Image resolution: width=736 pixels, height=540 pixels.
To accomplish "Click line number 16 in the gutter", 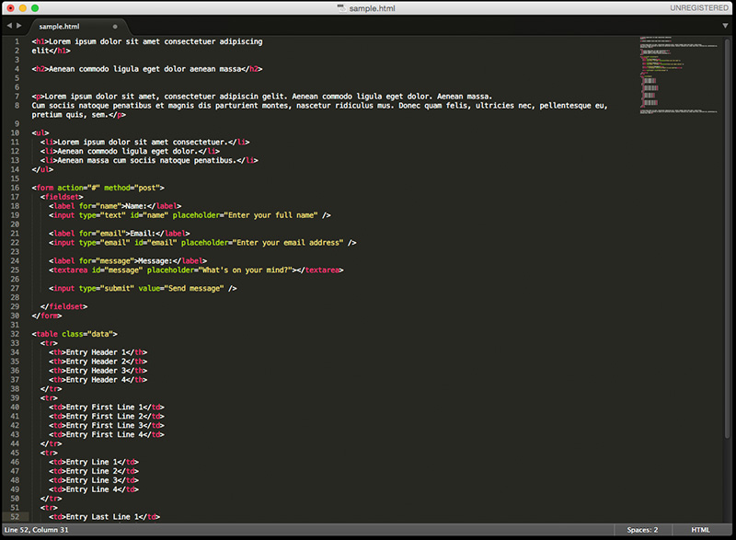I will coord(15,188).
